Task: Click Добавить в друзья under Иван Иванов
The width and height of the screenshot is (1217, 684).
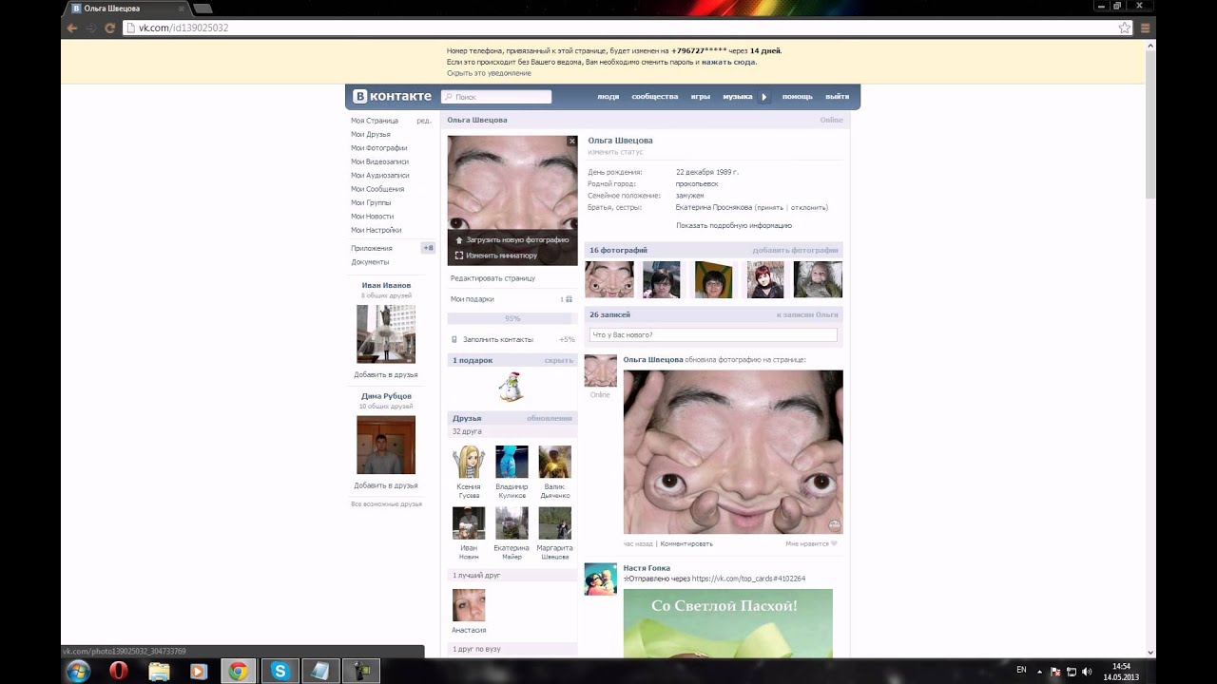Action: click(x=386, y=374)
